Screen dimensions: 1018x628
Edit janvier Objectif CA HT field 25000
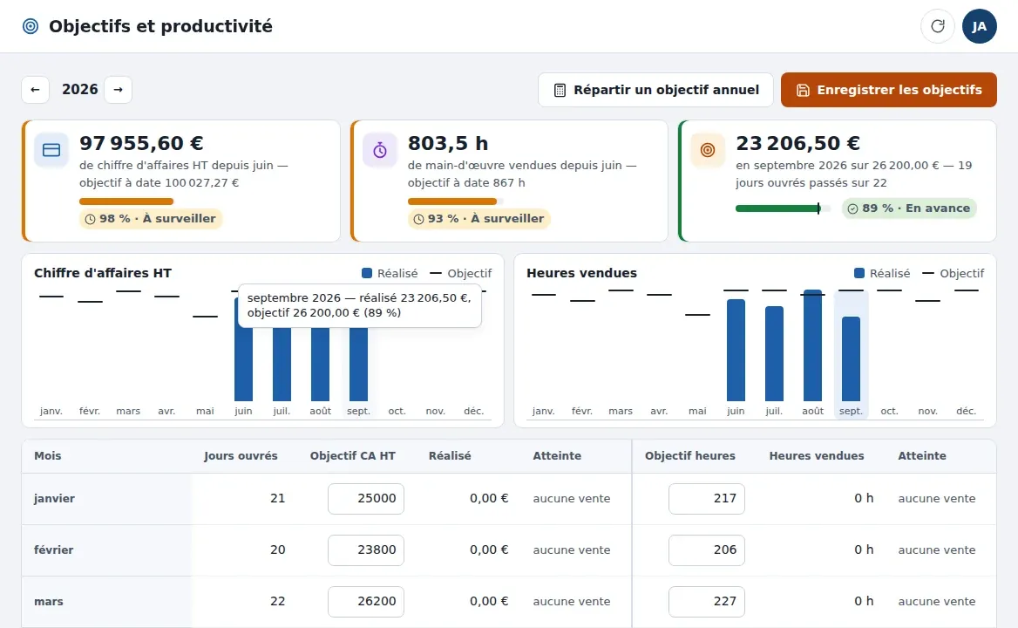tap(366, 499)
